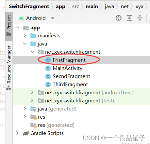
Task: Click the main package folder icon
Action: (41, 52)
